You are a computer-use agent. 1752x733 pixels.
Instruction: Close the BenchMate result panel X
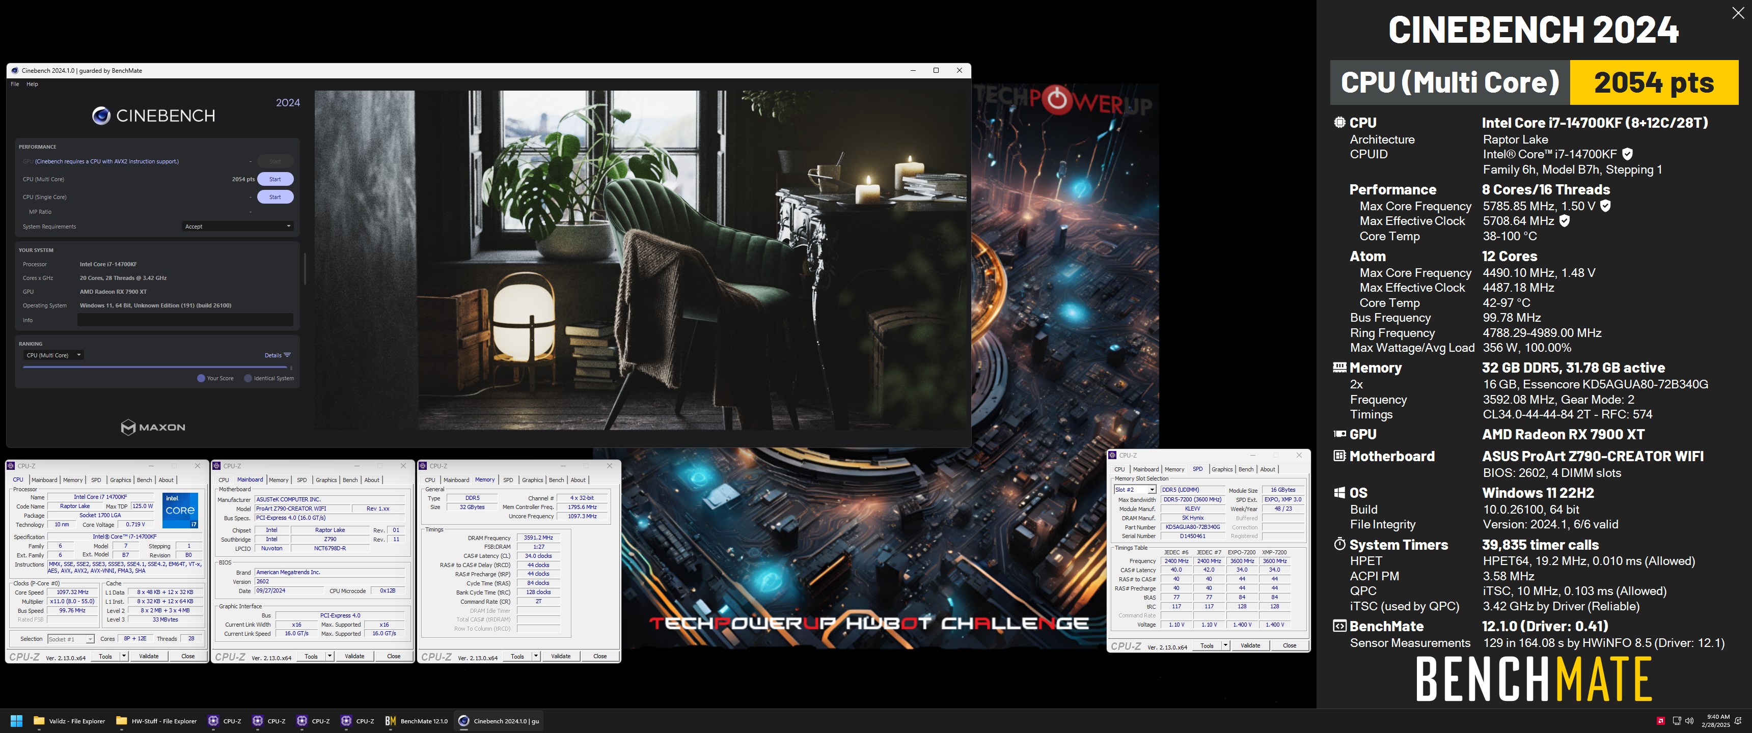pyautogui.click(x=1738, y=12)
